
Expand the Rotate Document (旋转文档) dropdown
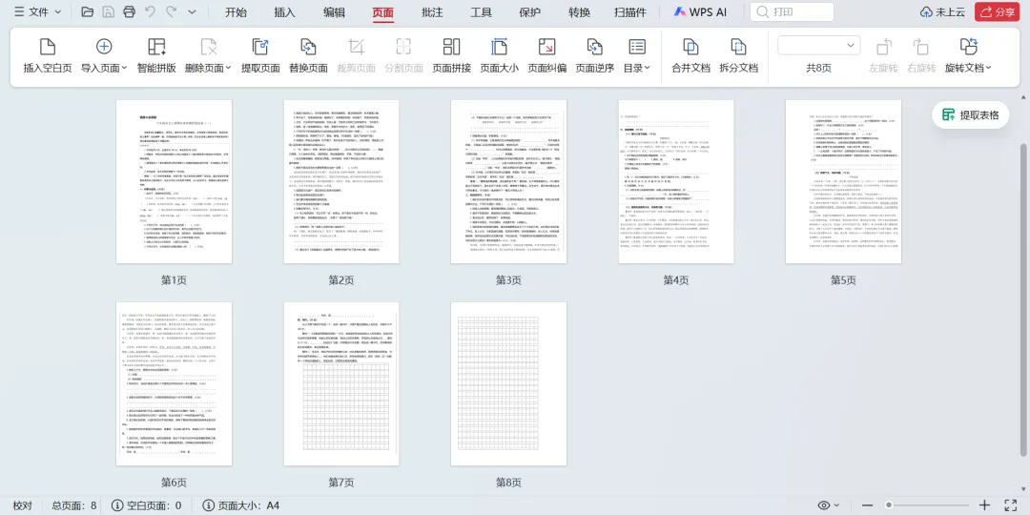point(989,68)
